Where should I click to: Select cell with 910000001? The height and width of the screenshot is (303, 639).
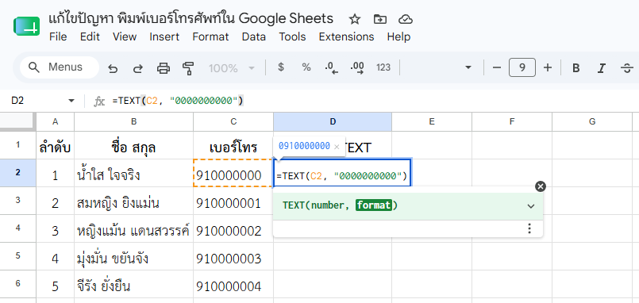click(233, 201)
